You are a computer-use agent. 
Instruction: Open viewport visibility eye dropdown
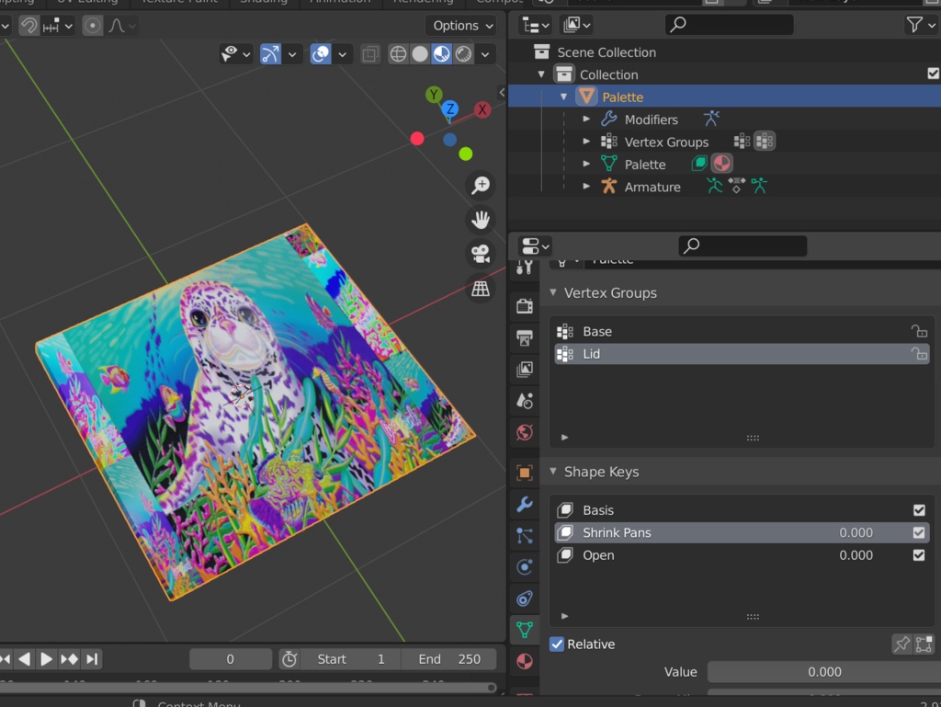pyautogui.click(x=235, y=54)
